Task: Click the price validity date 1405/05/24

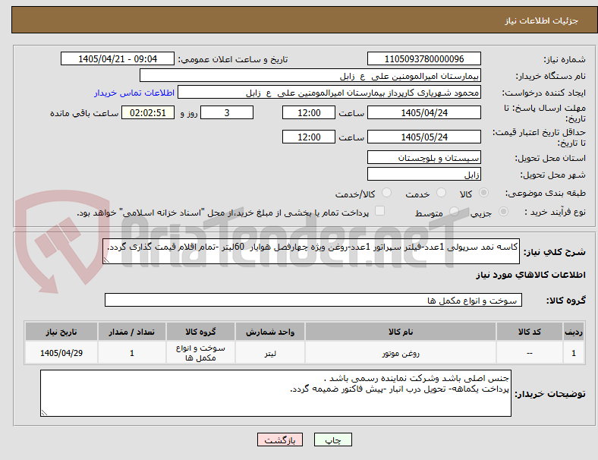Action: [x=423, y=137]
